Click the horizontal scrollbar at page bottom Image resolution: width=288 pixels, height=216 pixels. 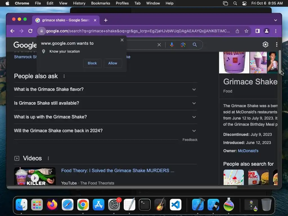click(122, 187)
